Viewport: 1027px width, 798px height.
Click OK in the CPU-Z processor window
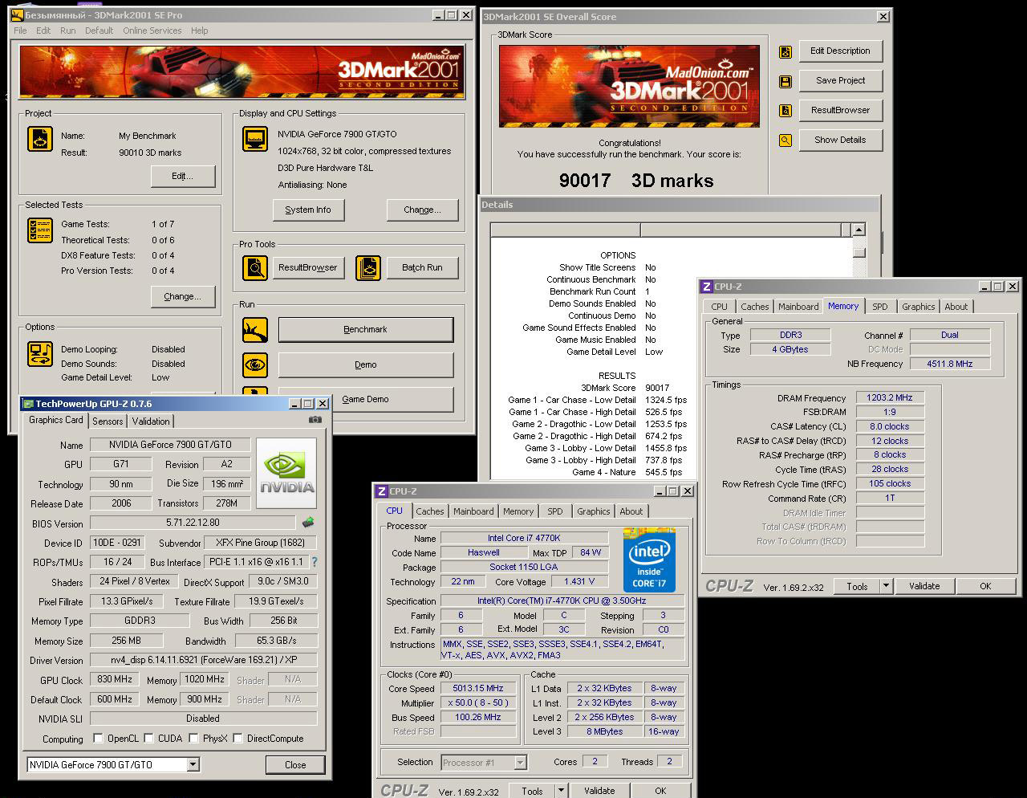660,791
